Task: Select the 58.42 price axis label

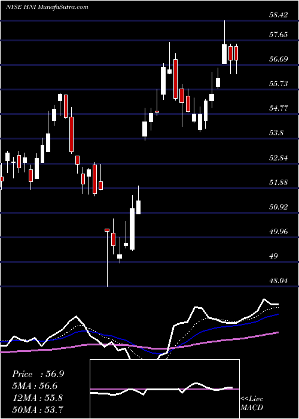Action: (278, 14)
